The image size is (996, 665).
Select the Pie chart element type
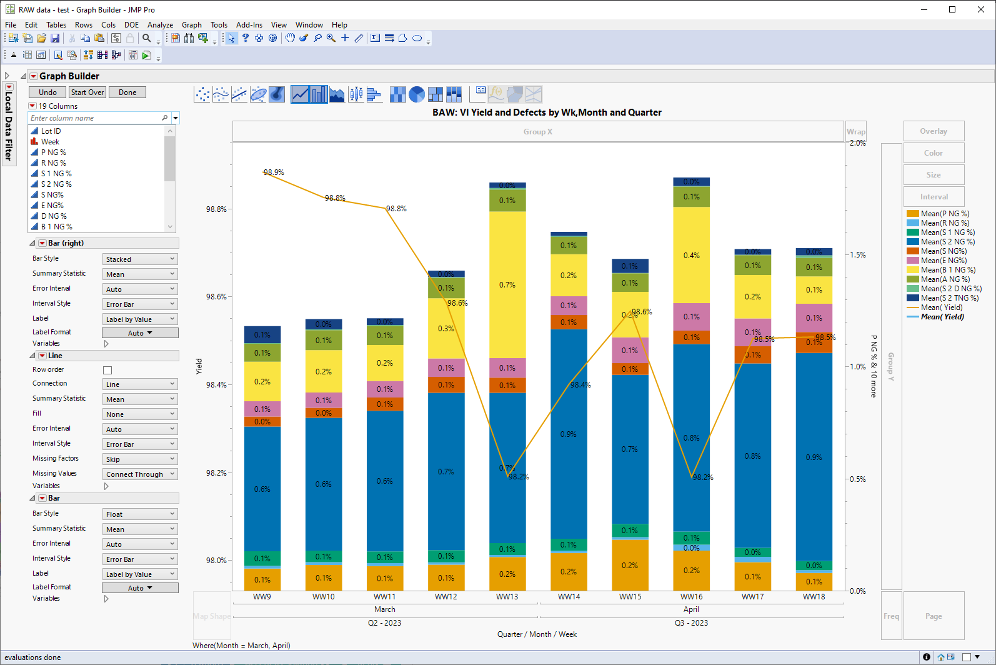[417, 94]
